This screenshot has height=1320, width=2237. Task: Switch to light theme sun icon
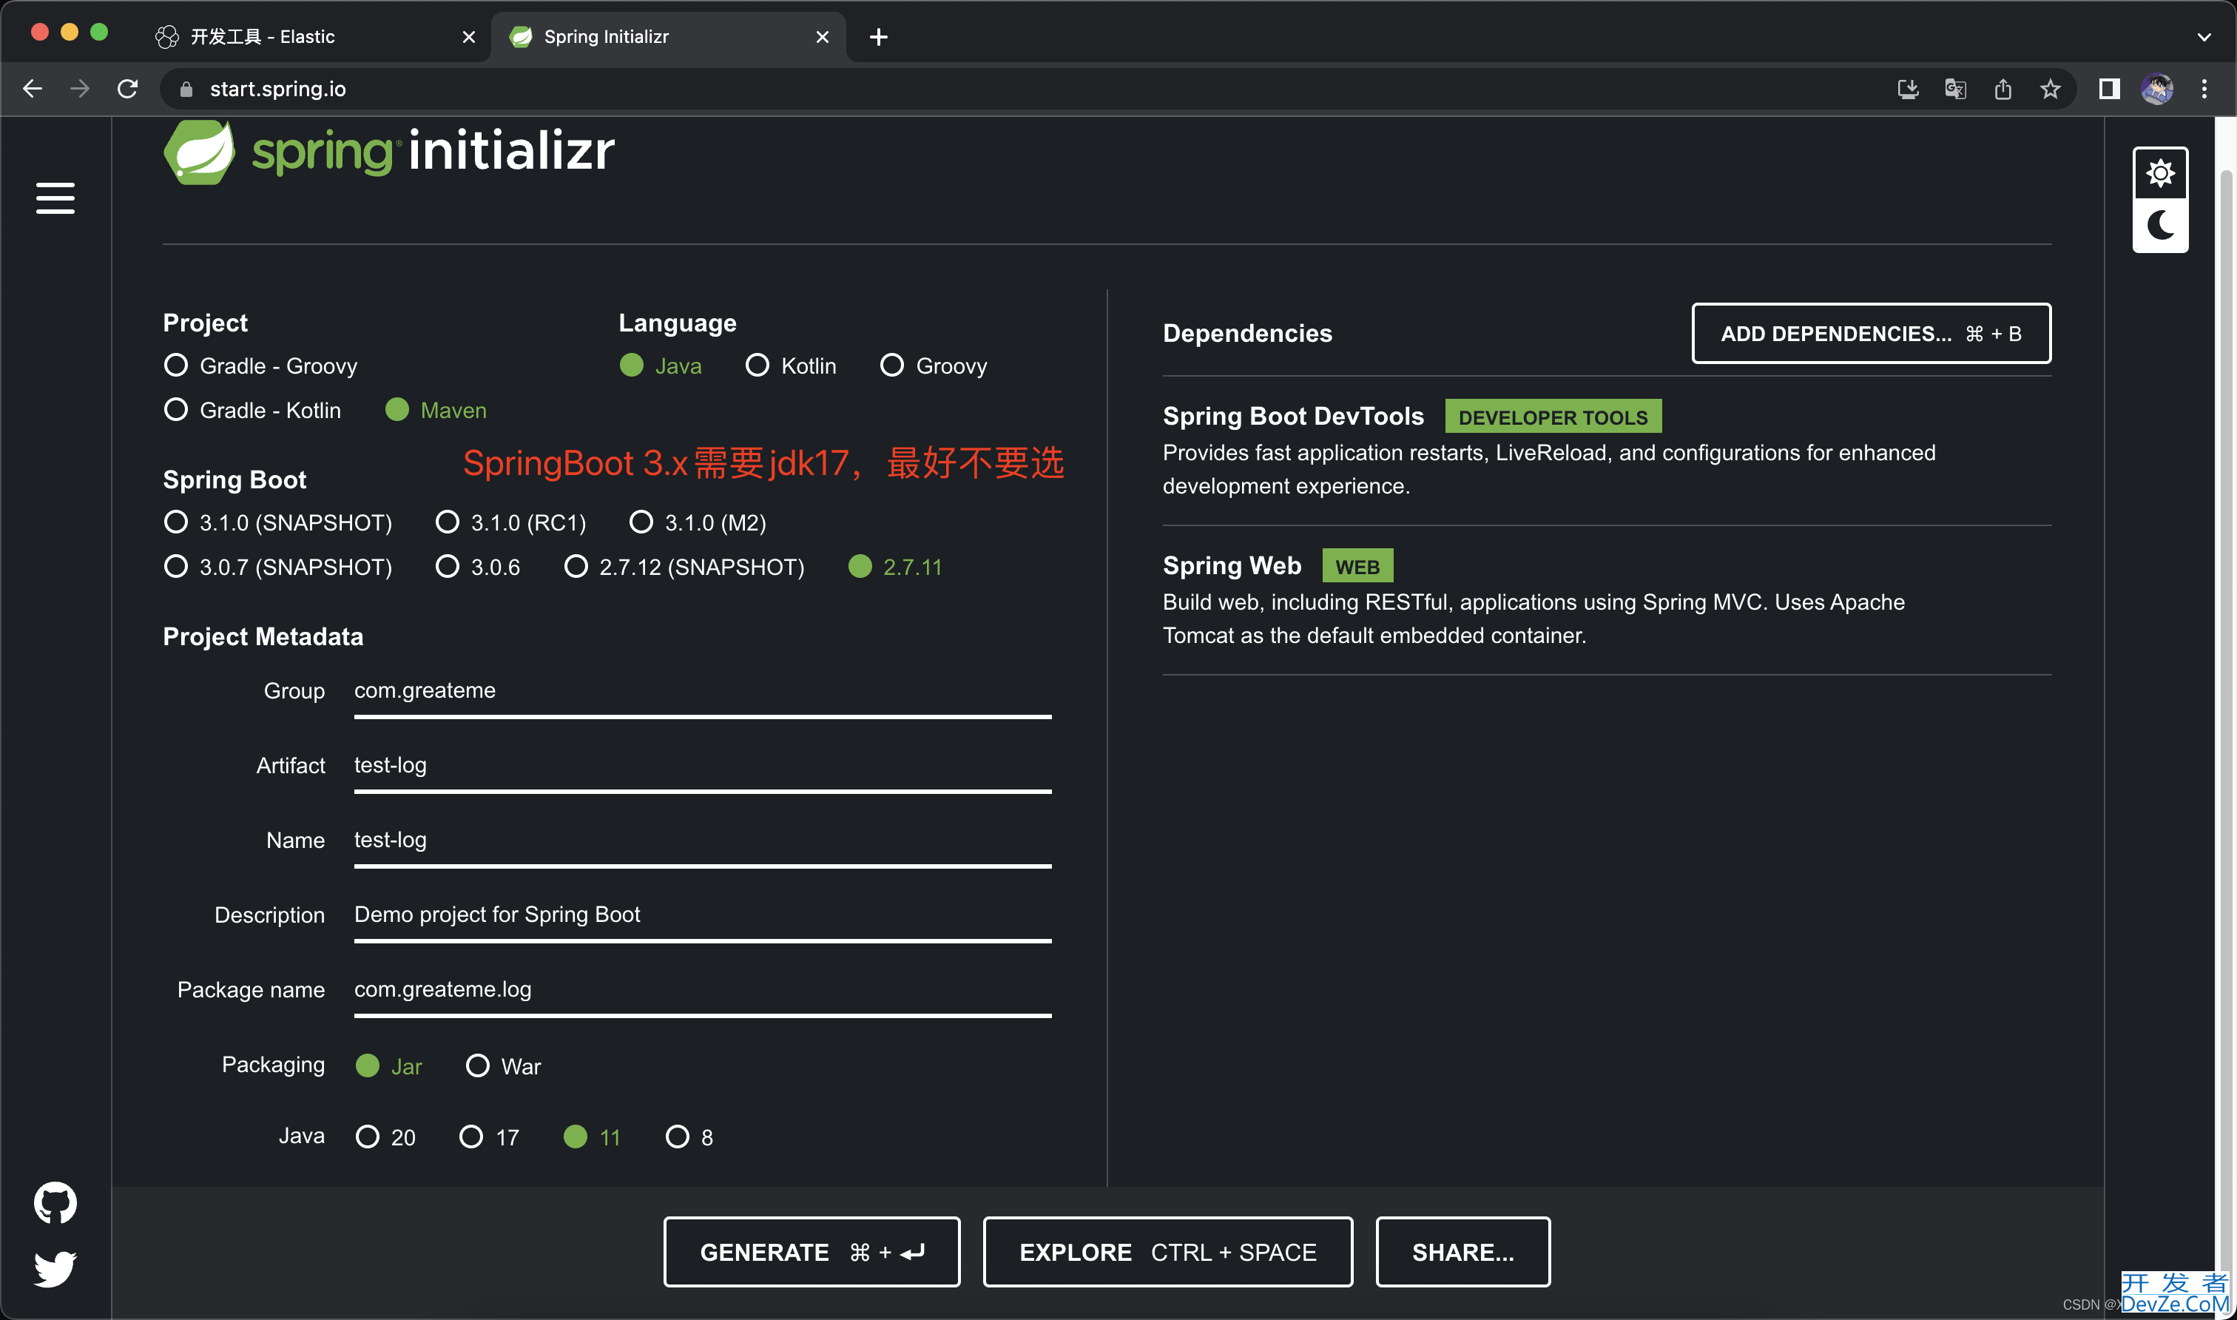pos(2159,172)
